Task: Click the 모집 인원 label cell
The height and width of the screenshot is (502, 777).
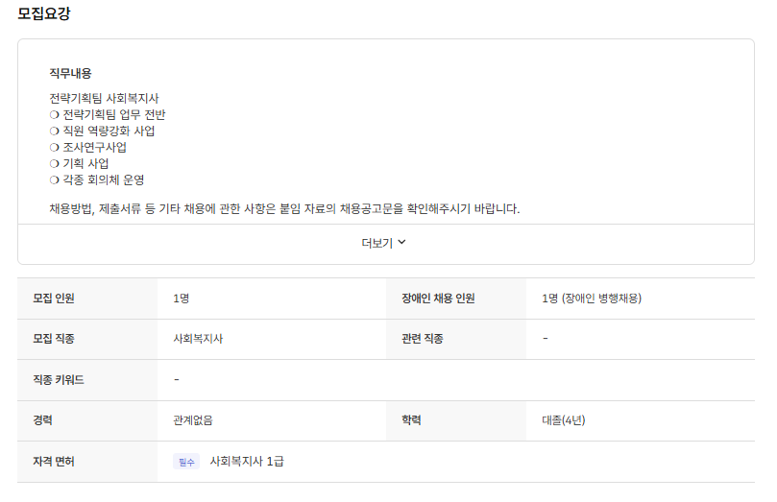Action: 54,299
